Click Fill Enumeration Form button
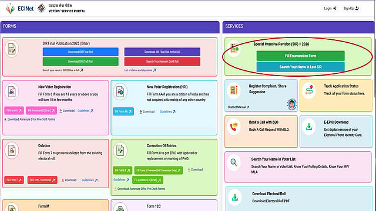The width and height of the screenshot is (376, 211). [x=300, y=56]
